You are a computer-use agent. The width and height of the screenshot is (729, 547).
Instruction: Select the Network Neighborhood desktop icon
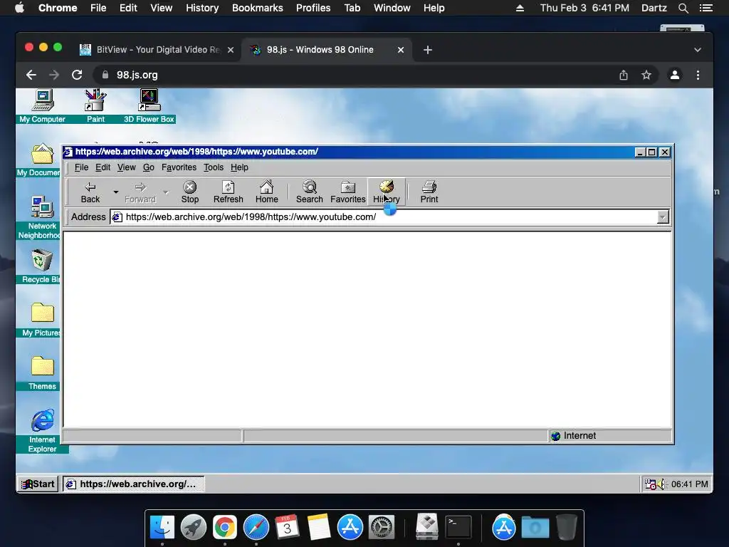pyautogui.click(x=41, y=217)
